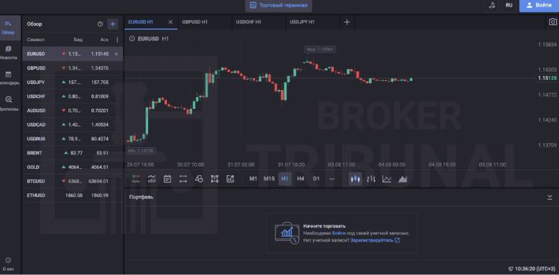The image size is (559, 275).
Task: Select the H1 timeframe button
Action: 285,179
